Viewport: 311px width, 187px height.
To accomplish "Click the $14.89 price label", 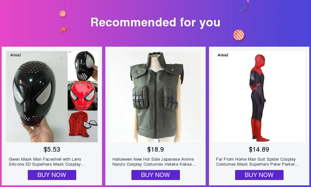I will click(259, 149).
